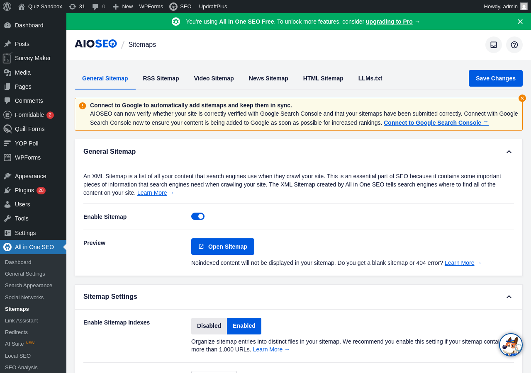
Task: Follow the upgrading to Pro link
Action: click(x=389, y=22)
